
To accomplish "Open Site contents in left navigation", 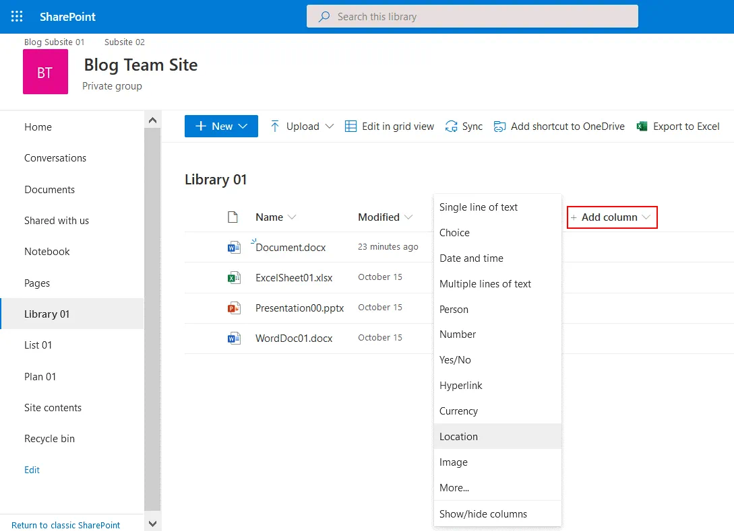I will (53, 408).
